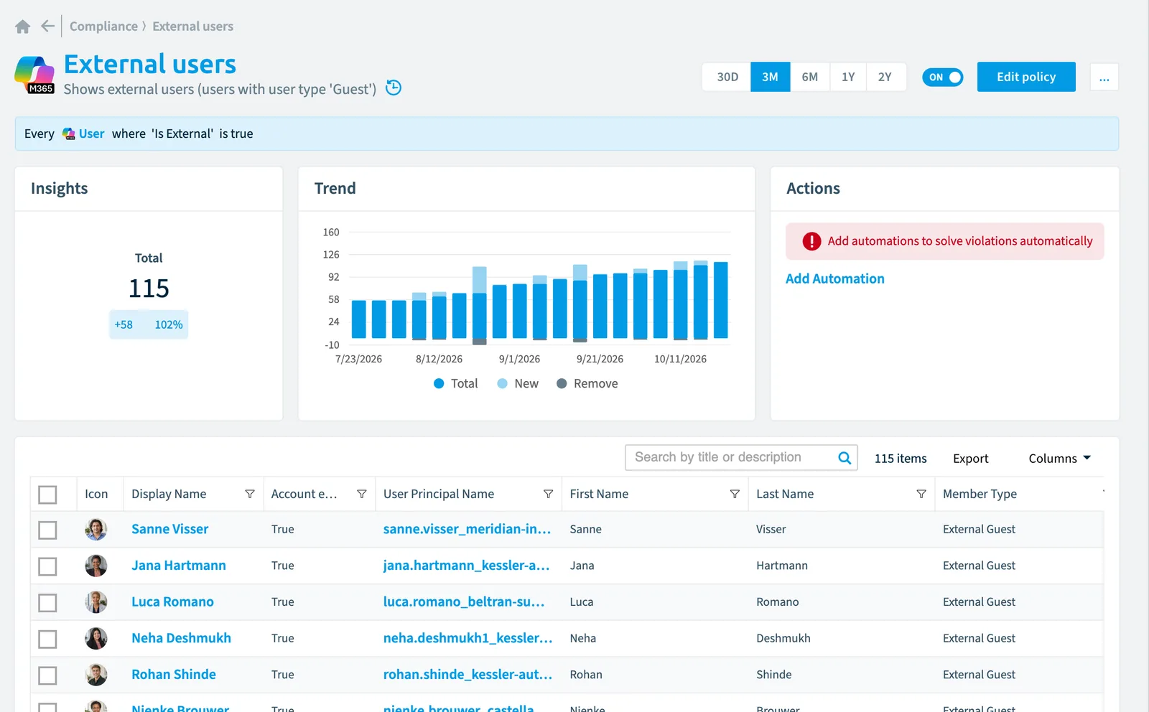Click the User entity icon in filter bar

click(x=69, y=134)
